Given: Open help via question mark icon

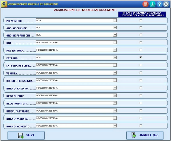Looking at the screenshot, I should [x=159, y=4].
